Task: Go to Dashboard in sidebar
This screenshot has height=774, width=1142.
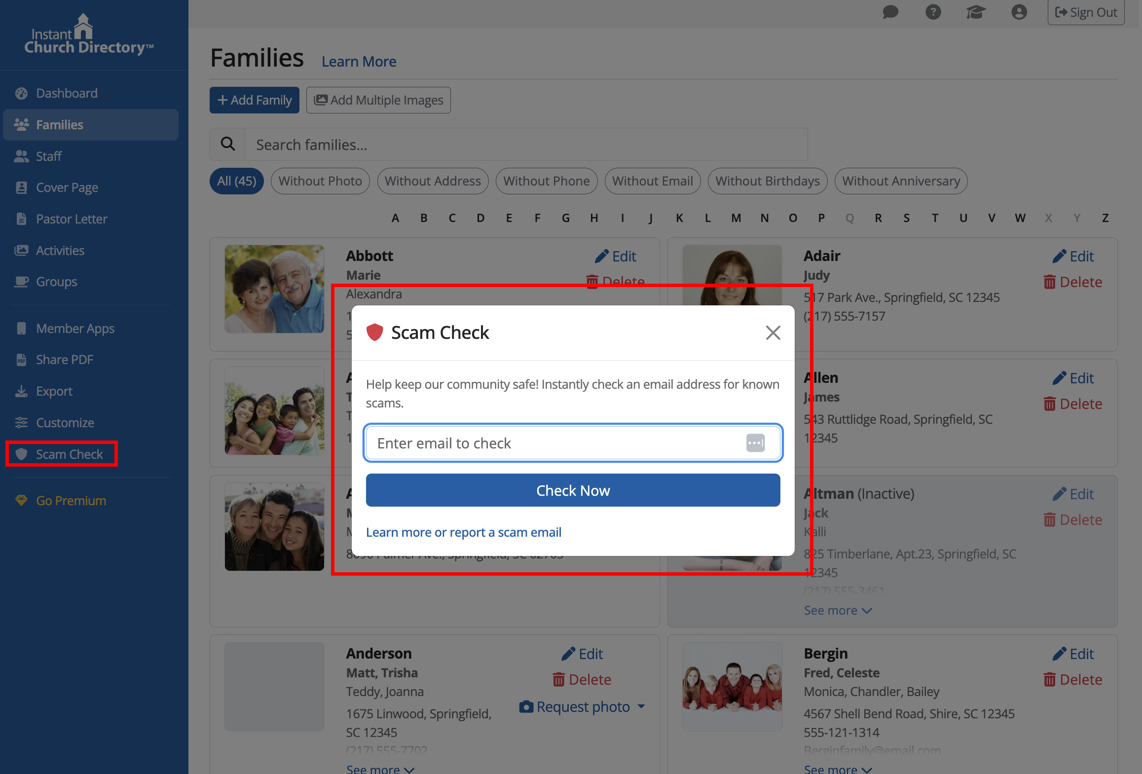Action: [x=67, y=93]
